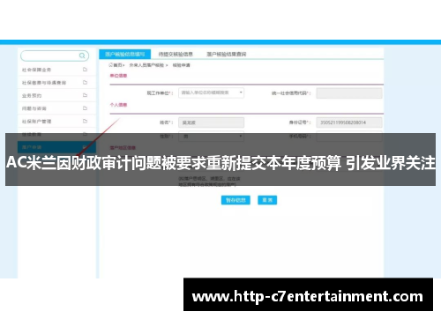
Task: Click the 单位信息 section heading
Action: (x=118, y=76)
